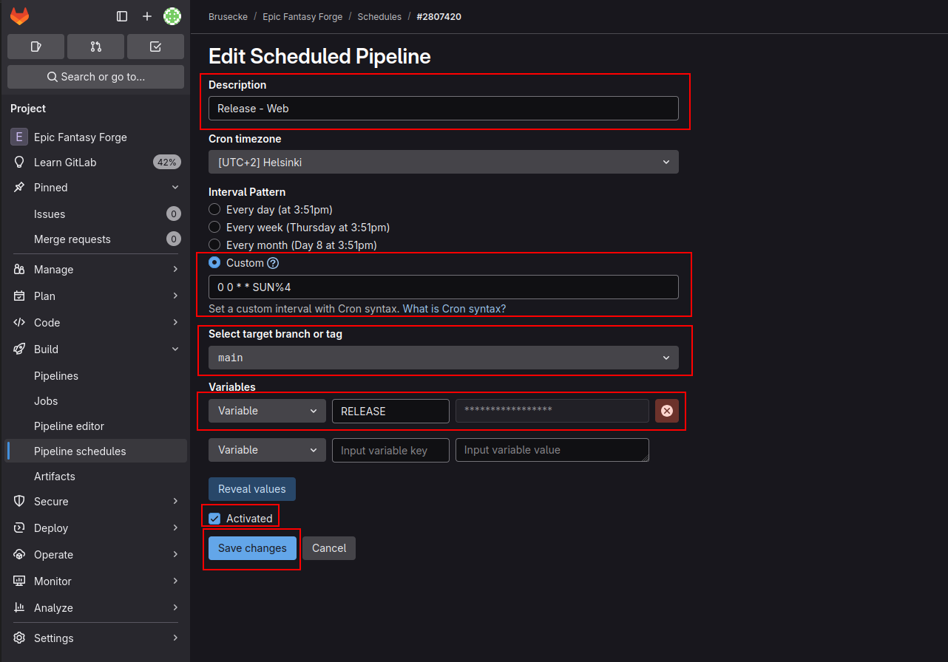
Task: Click the Code brackets icon
Action: pos(19,323)
